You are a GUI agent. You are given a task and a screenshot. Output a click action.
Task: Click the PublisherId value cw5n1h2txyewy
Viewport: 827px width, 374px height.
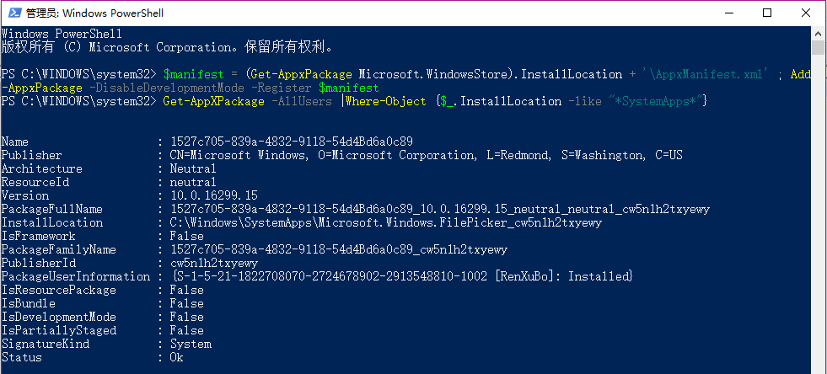tap(213, 263)
